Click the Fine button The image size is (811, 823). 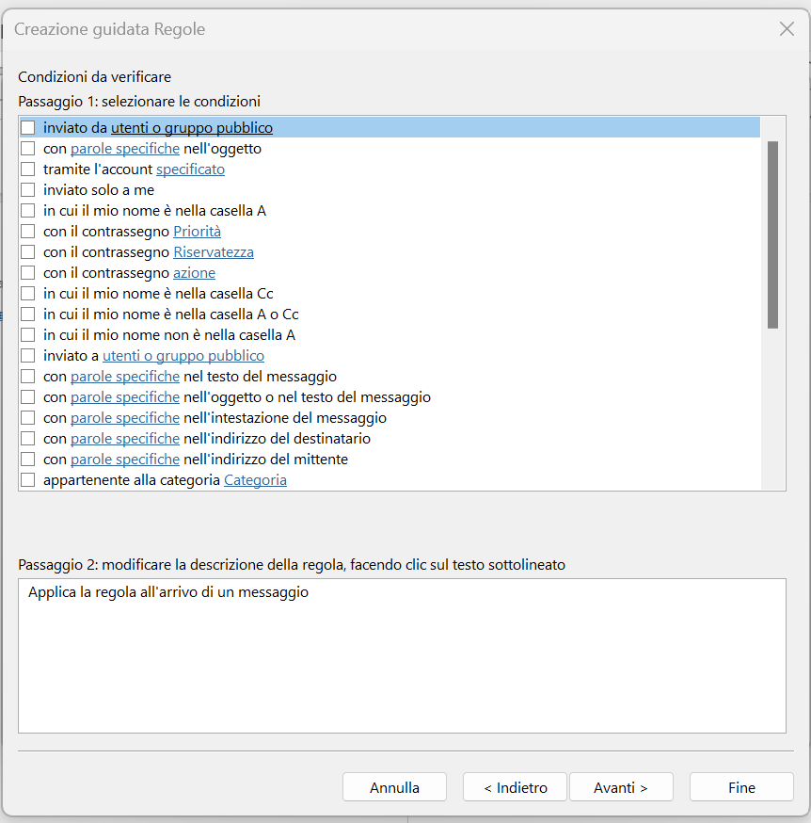coord(741,787)
